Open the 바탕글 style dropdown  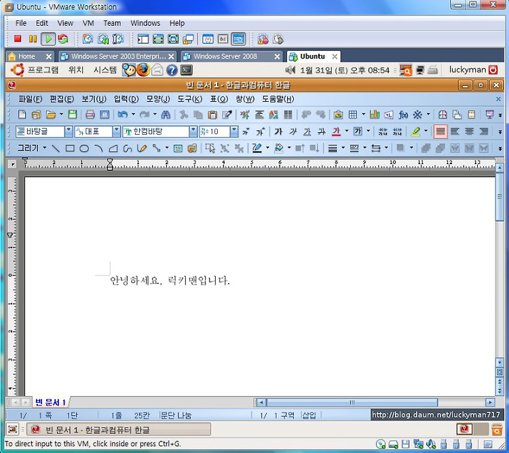68,132
